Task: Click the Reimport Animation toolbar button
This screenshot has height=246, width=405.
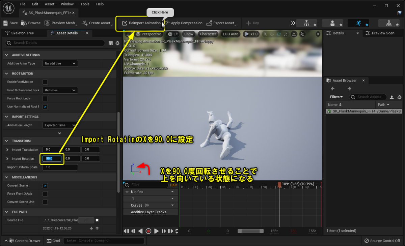Action: [x=141, y=23]
